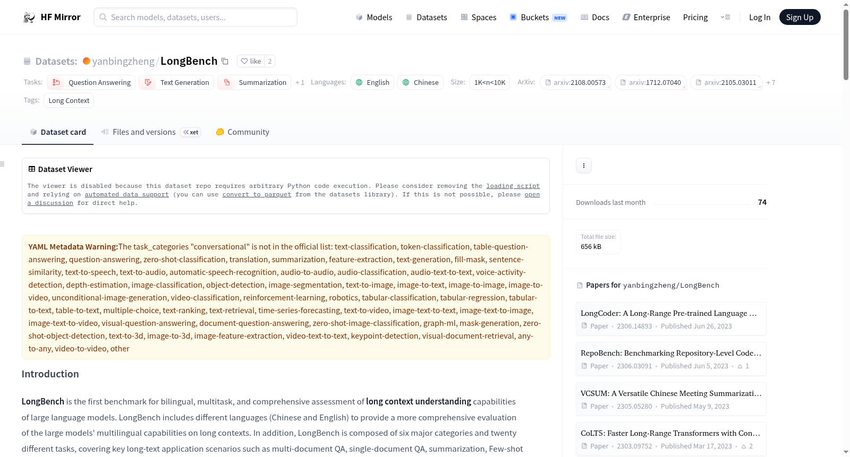
Task: Open the arxiv:1712.07040 tag
Action: 651,82
